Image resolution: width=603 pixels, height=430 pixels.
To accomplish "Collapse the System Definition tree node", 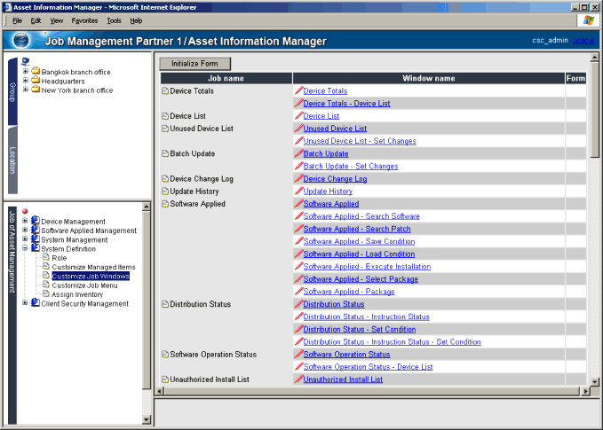I will [25, 248].
